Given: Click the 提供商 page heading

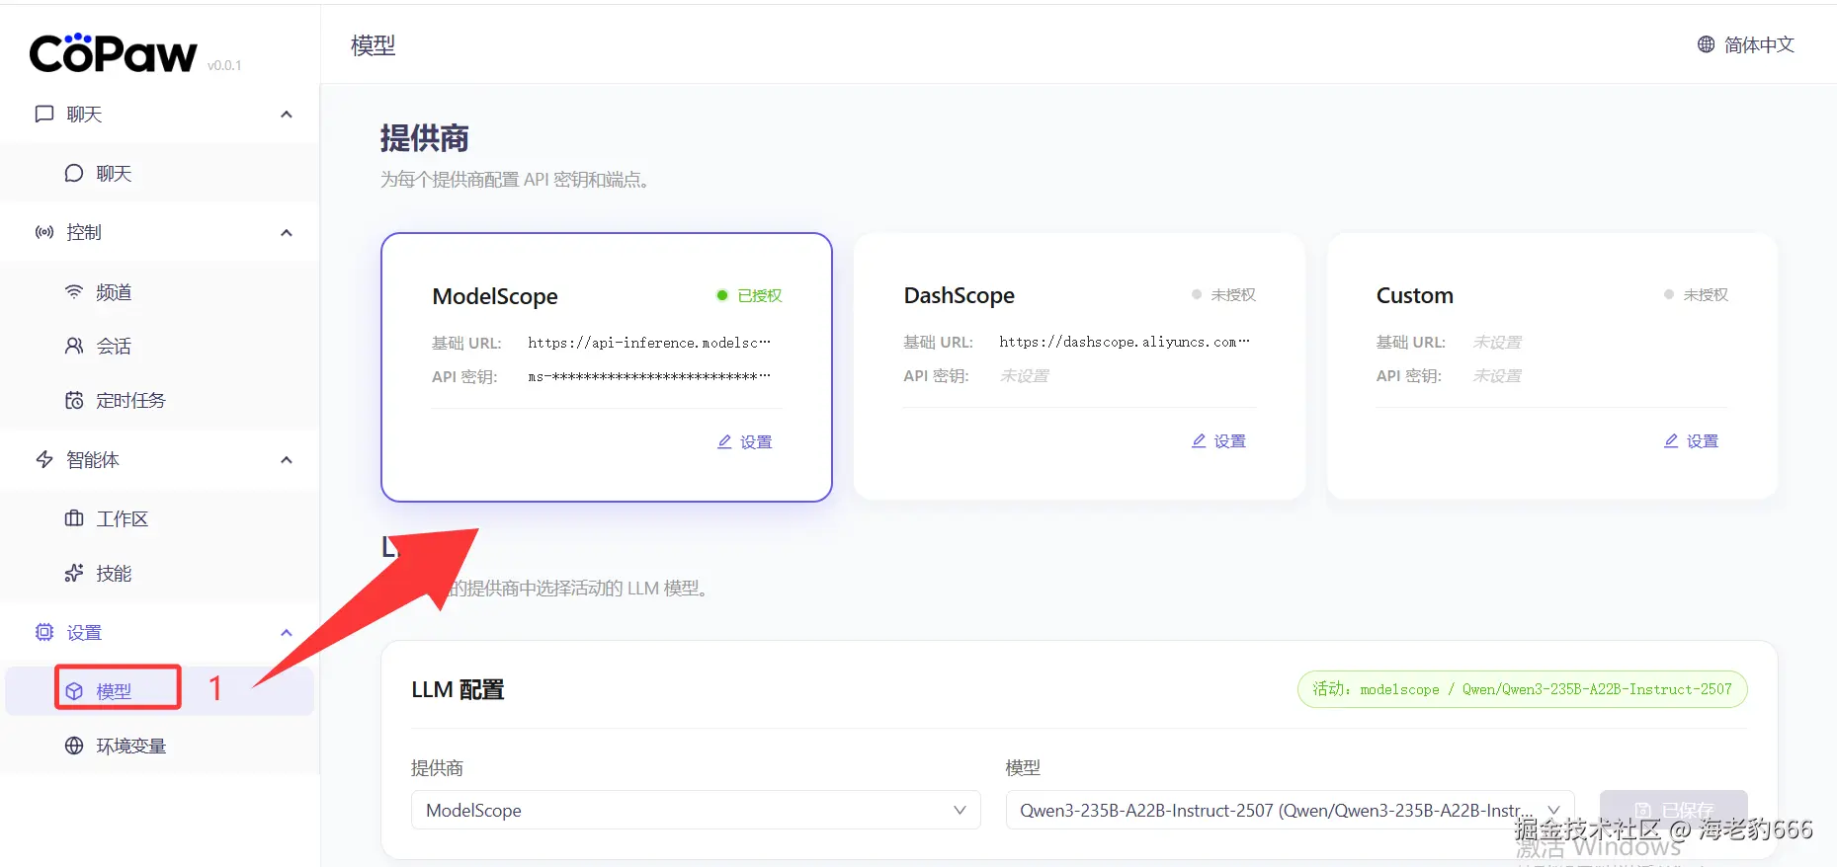Looking at the screenshot, I should [x=425, y=138].
